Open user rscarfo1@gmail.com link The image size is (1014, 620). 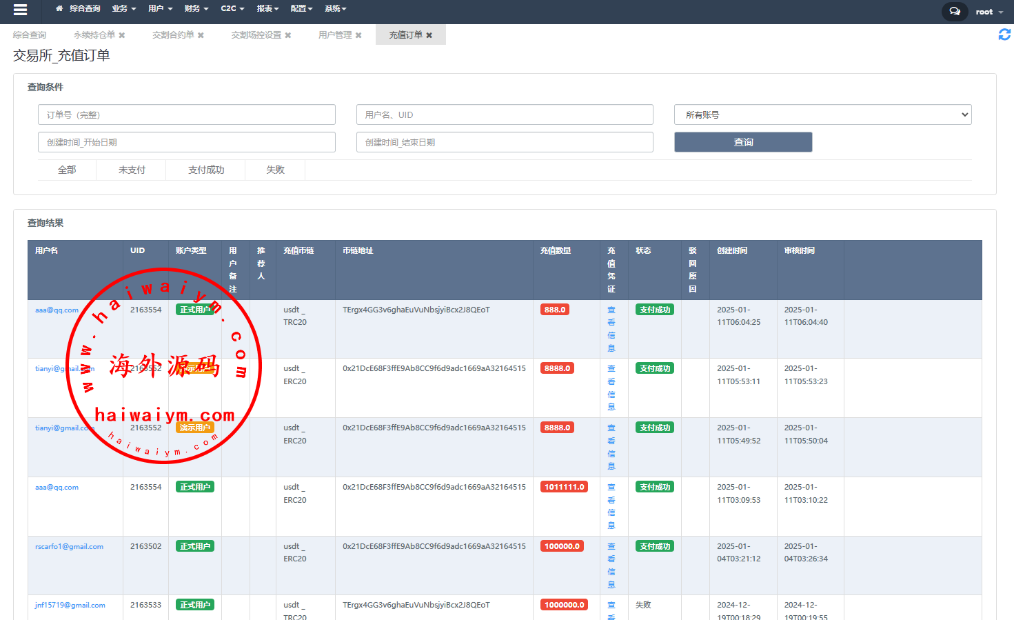pos(69,547)
